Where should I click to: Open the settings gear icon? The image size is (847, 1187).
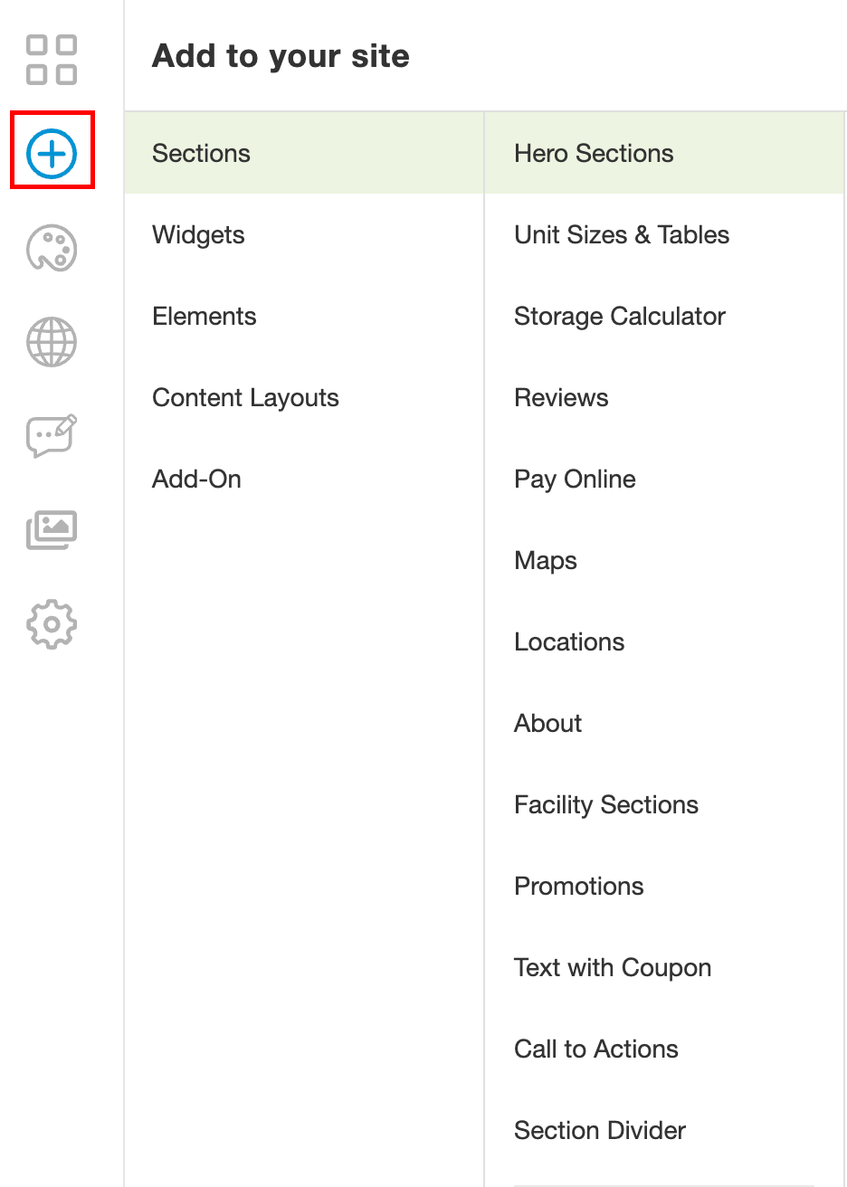(52, 624)
